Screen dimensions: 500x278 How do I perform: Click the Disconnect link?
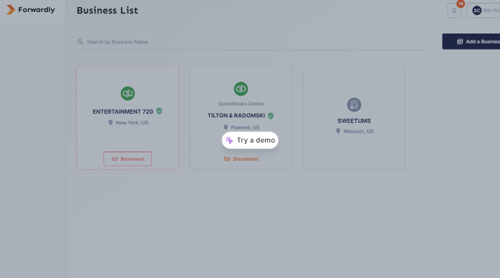[x=241, y=159]
